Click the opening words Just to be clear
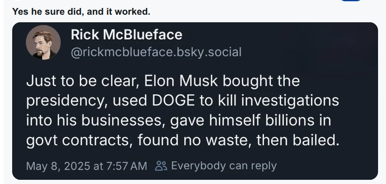Viewport: 386px width, 184px height. 82,81
